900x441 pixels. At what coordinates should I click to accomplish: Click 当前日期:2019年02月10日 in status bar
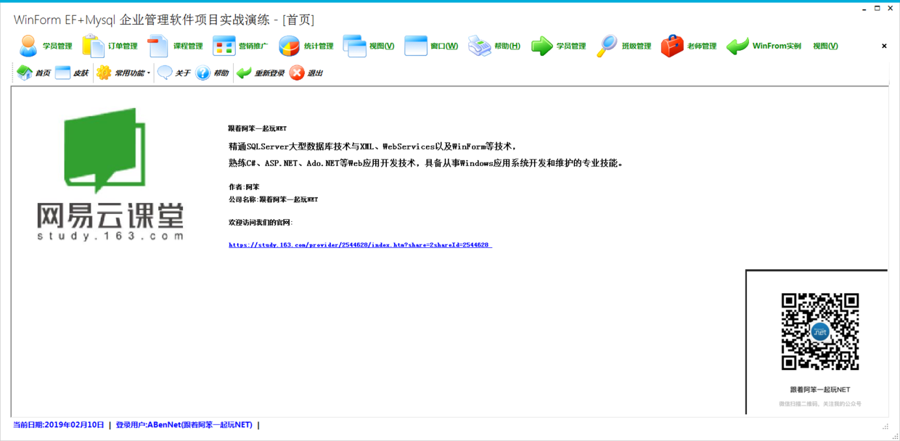[58, 425]
